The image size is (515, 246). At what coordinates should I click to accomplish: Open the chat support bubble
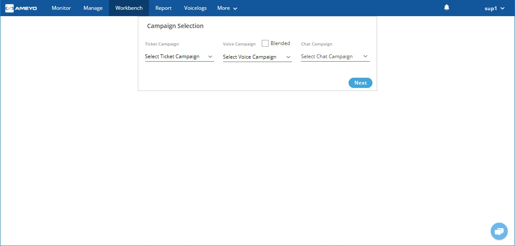[x=499, y=231]
